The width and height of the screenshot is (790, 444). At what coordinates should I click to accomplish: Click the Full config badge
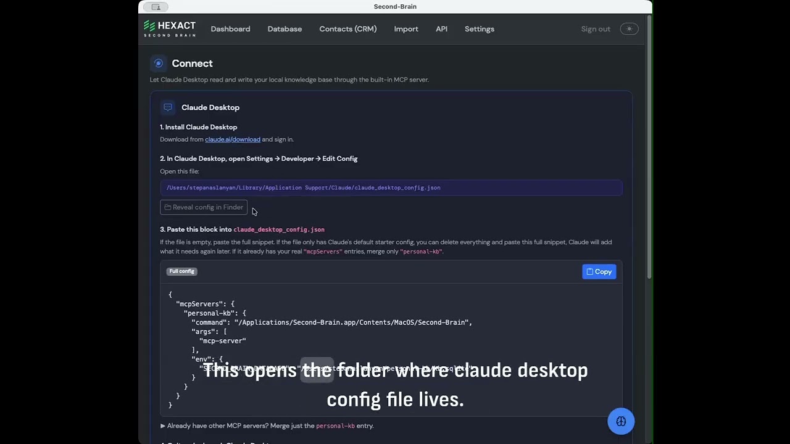pos(181,271)
